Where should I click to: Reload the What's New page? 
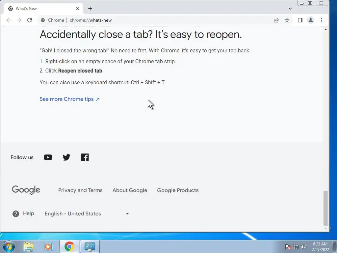click(x=30, y=20)
